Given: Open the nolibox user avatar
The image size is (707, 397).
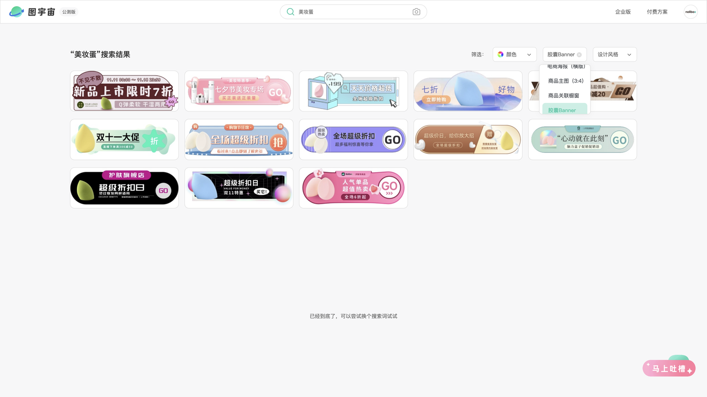Looking at the screenshot, I should (x=691, y=12).
